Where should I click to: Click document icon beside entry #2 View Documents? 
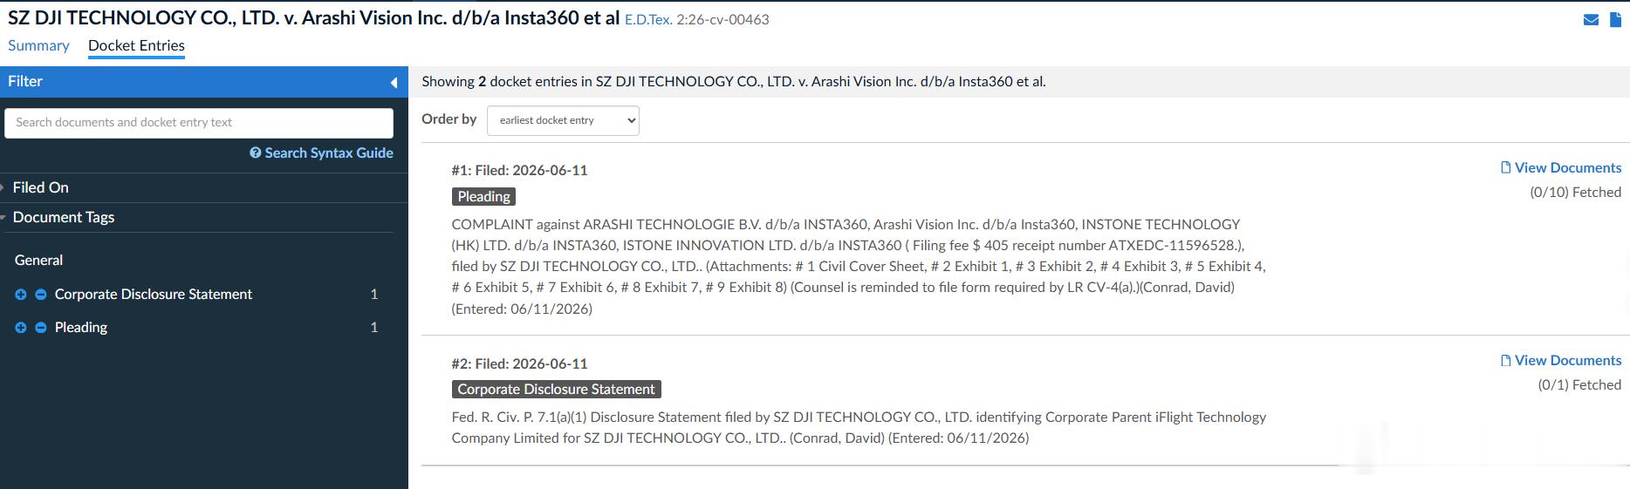click(1505, 360)
